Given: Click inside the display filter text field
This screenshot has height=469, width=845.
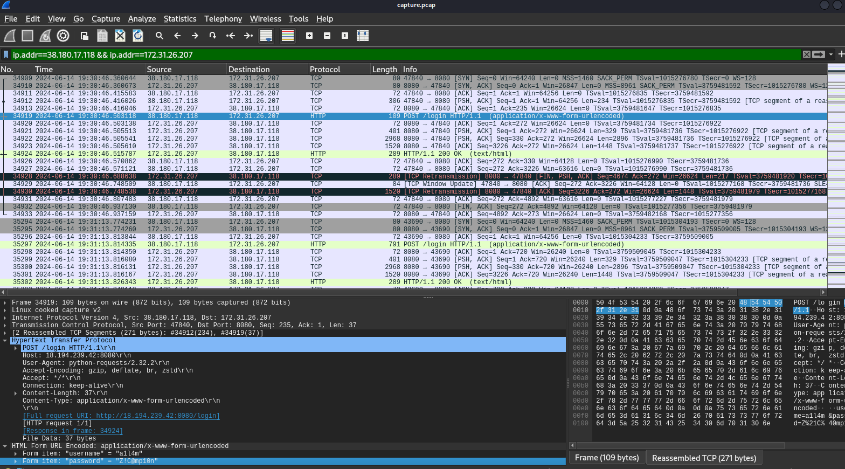Looking at the screenshot, I should click(x=377, y=54).
